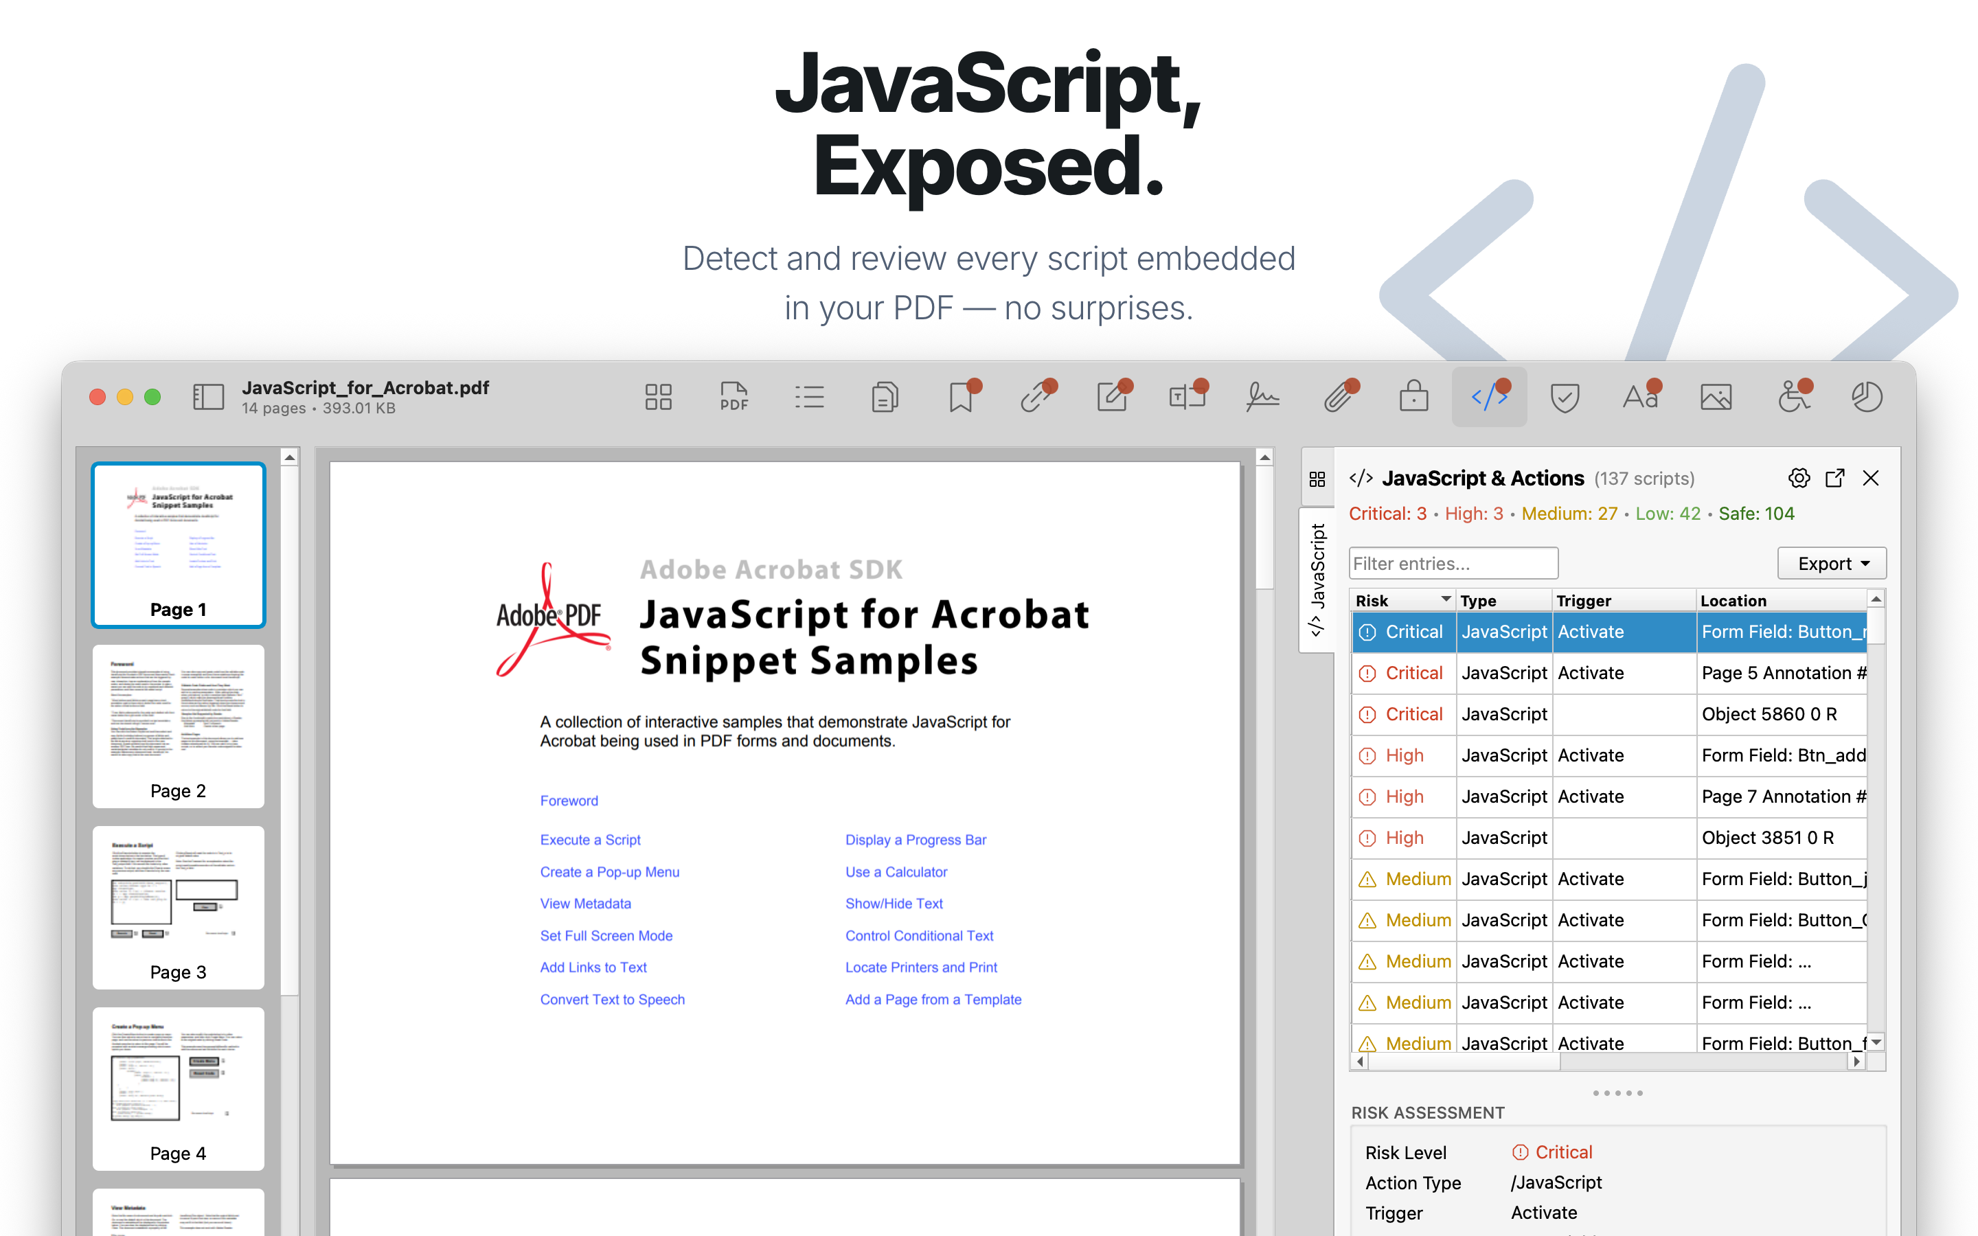Viewport: 1978px width, 1236px height.
Task: Click the thumbnail sidebar scroll up arrow
Action: (289, 458)
